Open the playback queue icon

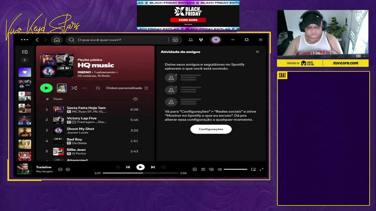coord(203,169)
